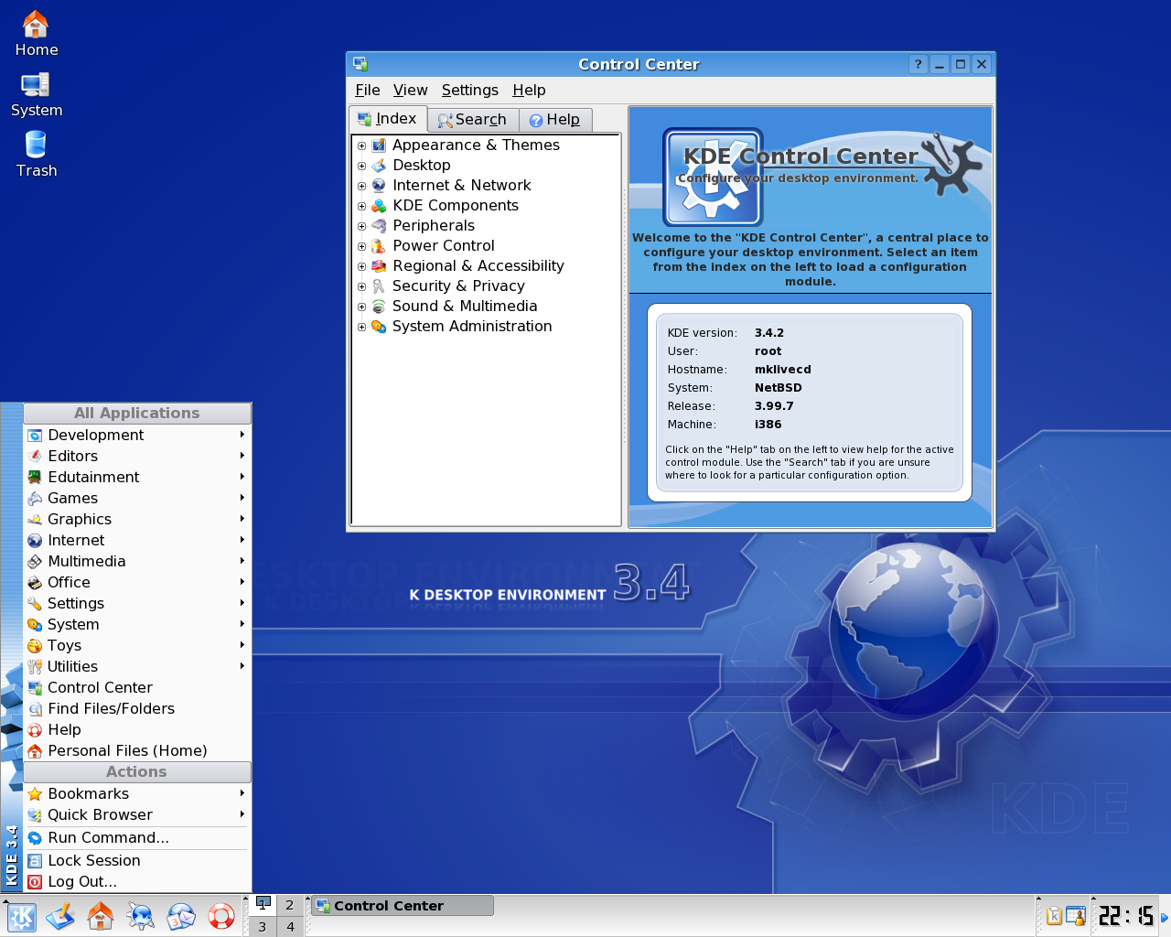Image resolution: width=1171 pixels, height=937 pixels.
Task: Click the panel clock showing 22:15
Action: tap(1126, 915)
